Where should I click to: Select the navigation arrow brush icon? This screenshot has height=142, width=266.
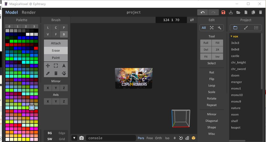pyautogui.click(x=64, y=66)
